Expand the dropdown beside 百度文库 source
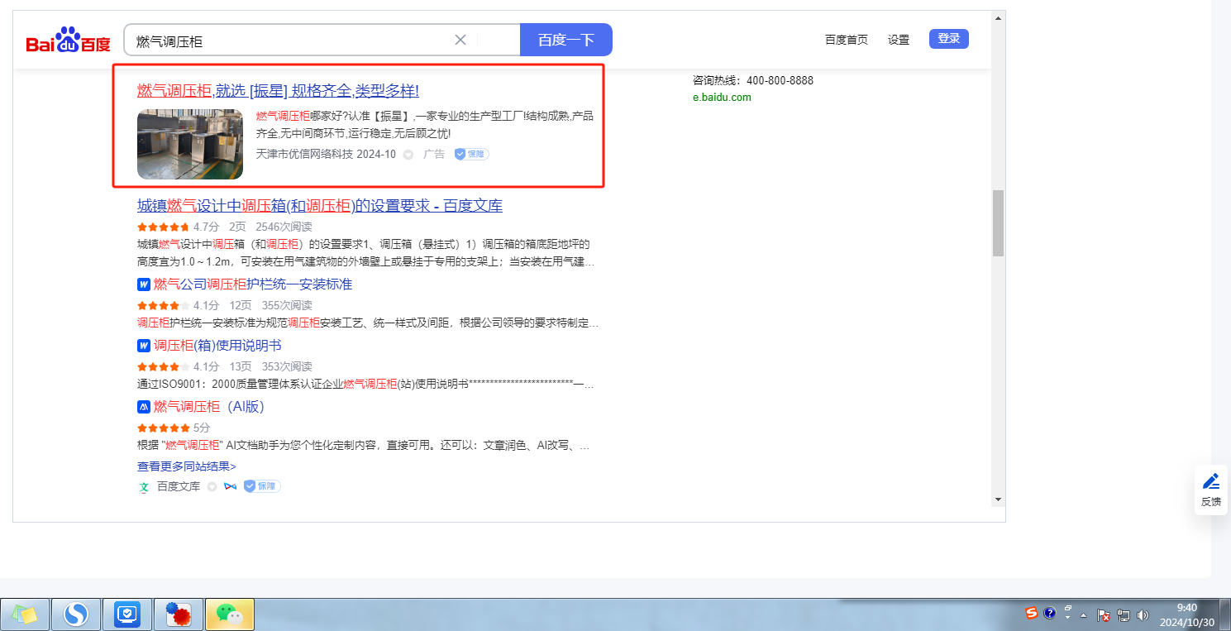 212,487
